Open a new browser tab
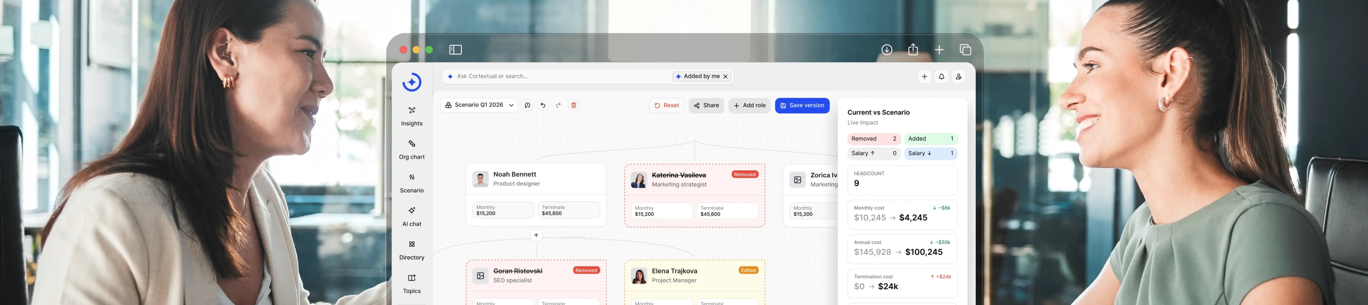The width and height of the screenshot is (1368, 305). pos(939,50)
